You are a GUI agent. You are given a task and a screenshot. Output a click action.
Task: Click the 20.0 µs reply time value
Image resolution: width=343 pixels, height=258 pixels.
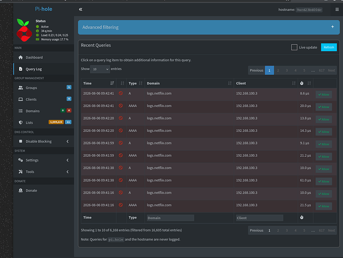[x=305, y=106]
